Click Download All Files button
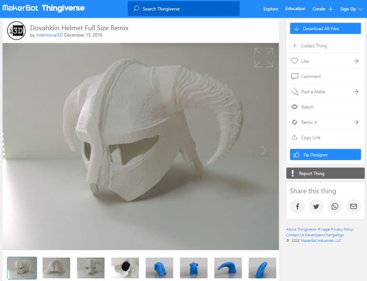 point(325,28)
